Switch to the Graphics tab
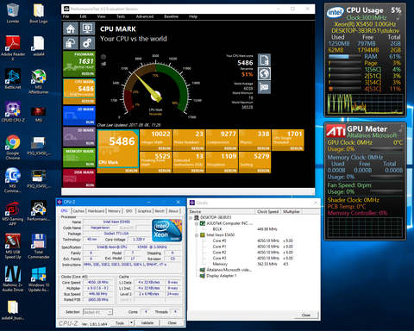 tap(144, 211)
